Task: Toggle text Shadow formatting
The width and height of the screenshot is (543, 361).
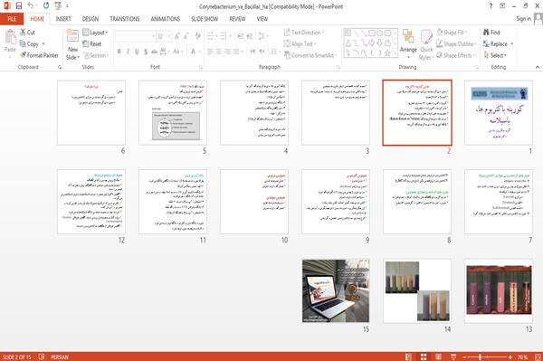Action: pyautogui.click(x=146, y=52)
